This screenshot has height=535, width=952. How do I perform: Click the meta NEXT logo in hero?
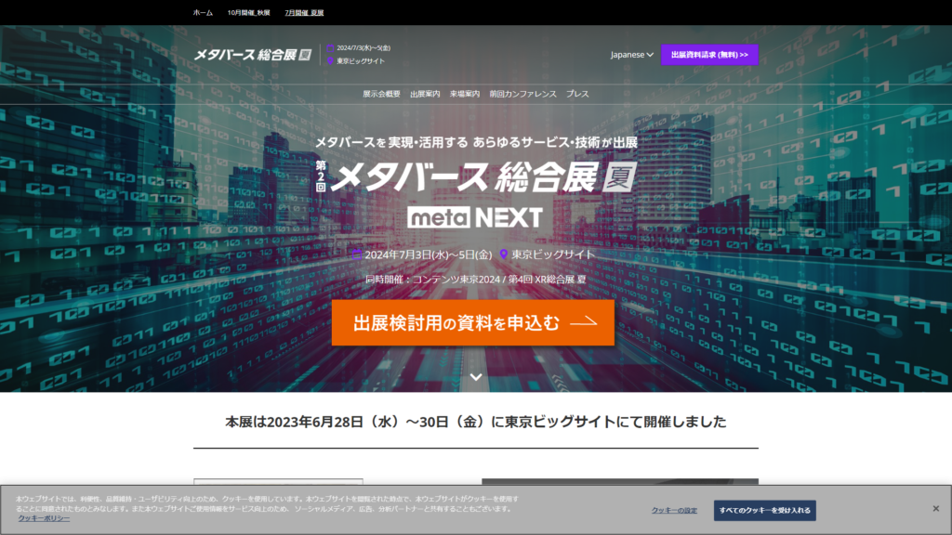coord(475,217)
